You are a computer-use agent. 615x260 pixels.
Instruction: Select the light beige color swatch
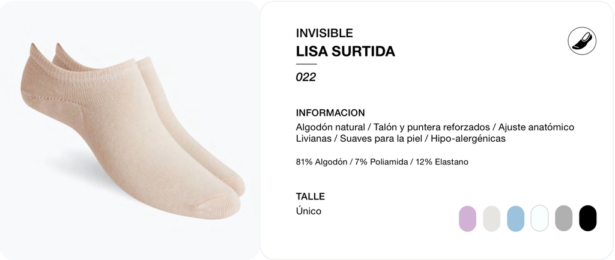(491, 219)
